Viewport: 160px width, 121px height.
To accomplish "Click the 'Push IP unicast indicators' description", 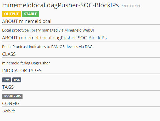I will coord(48,47).
